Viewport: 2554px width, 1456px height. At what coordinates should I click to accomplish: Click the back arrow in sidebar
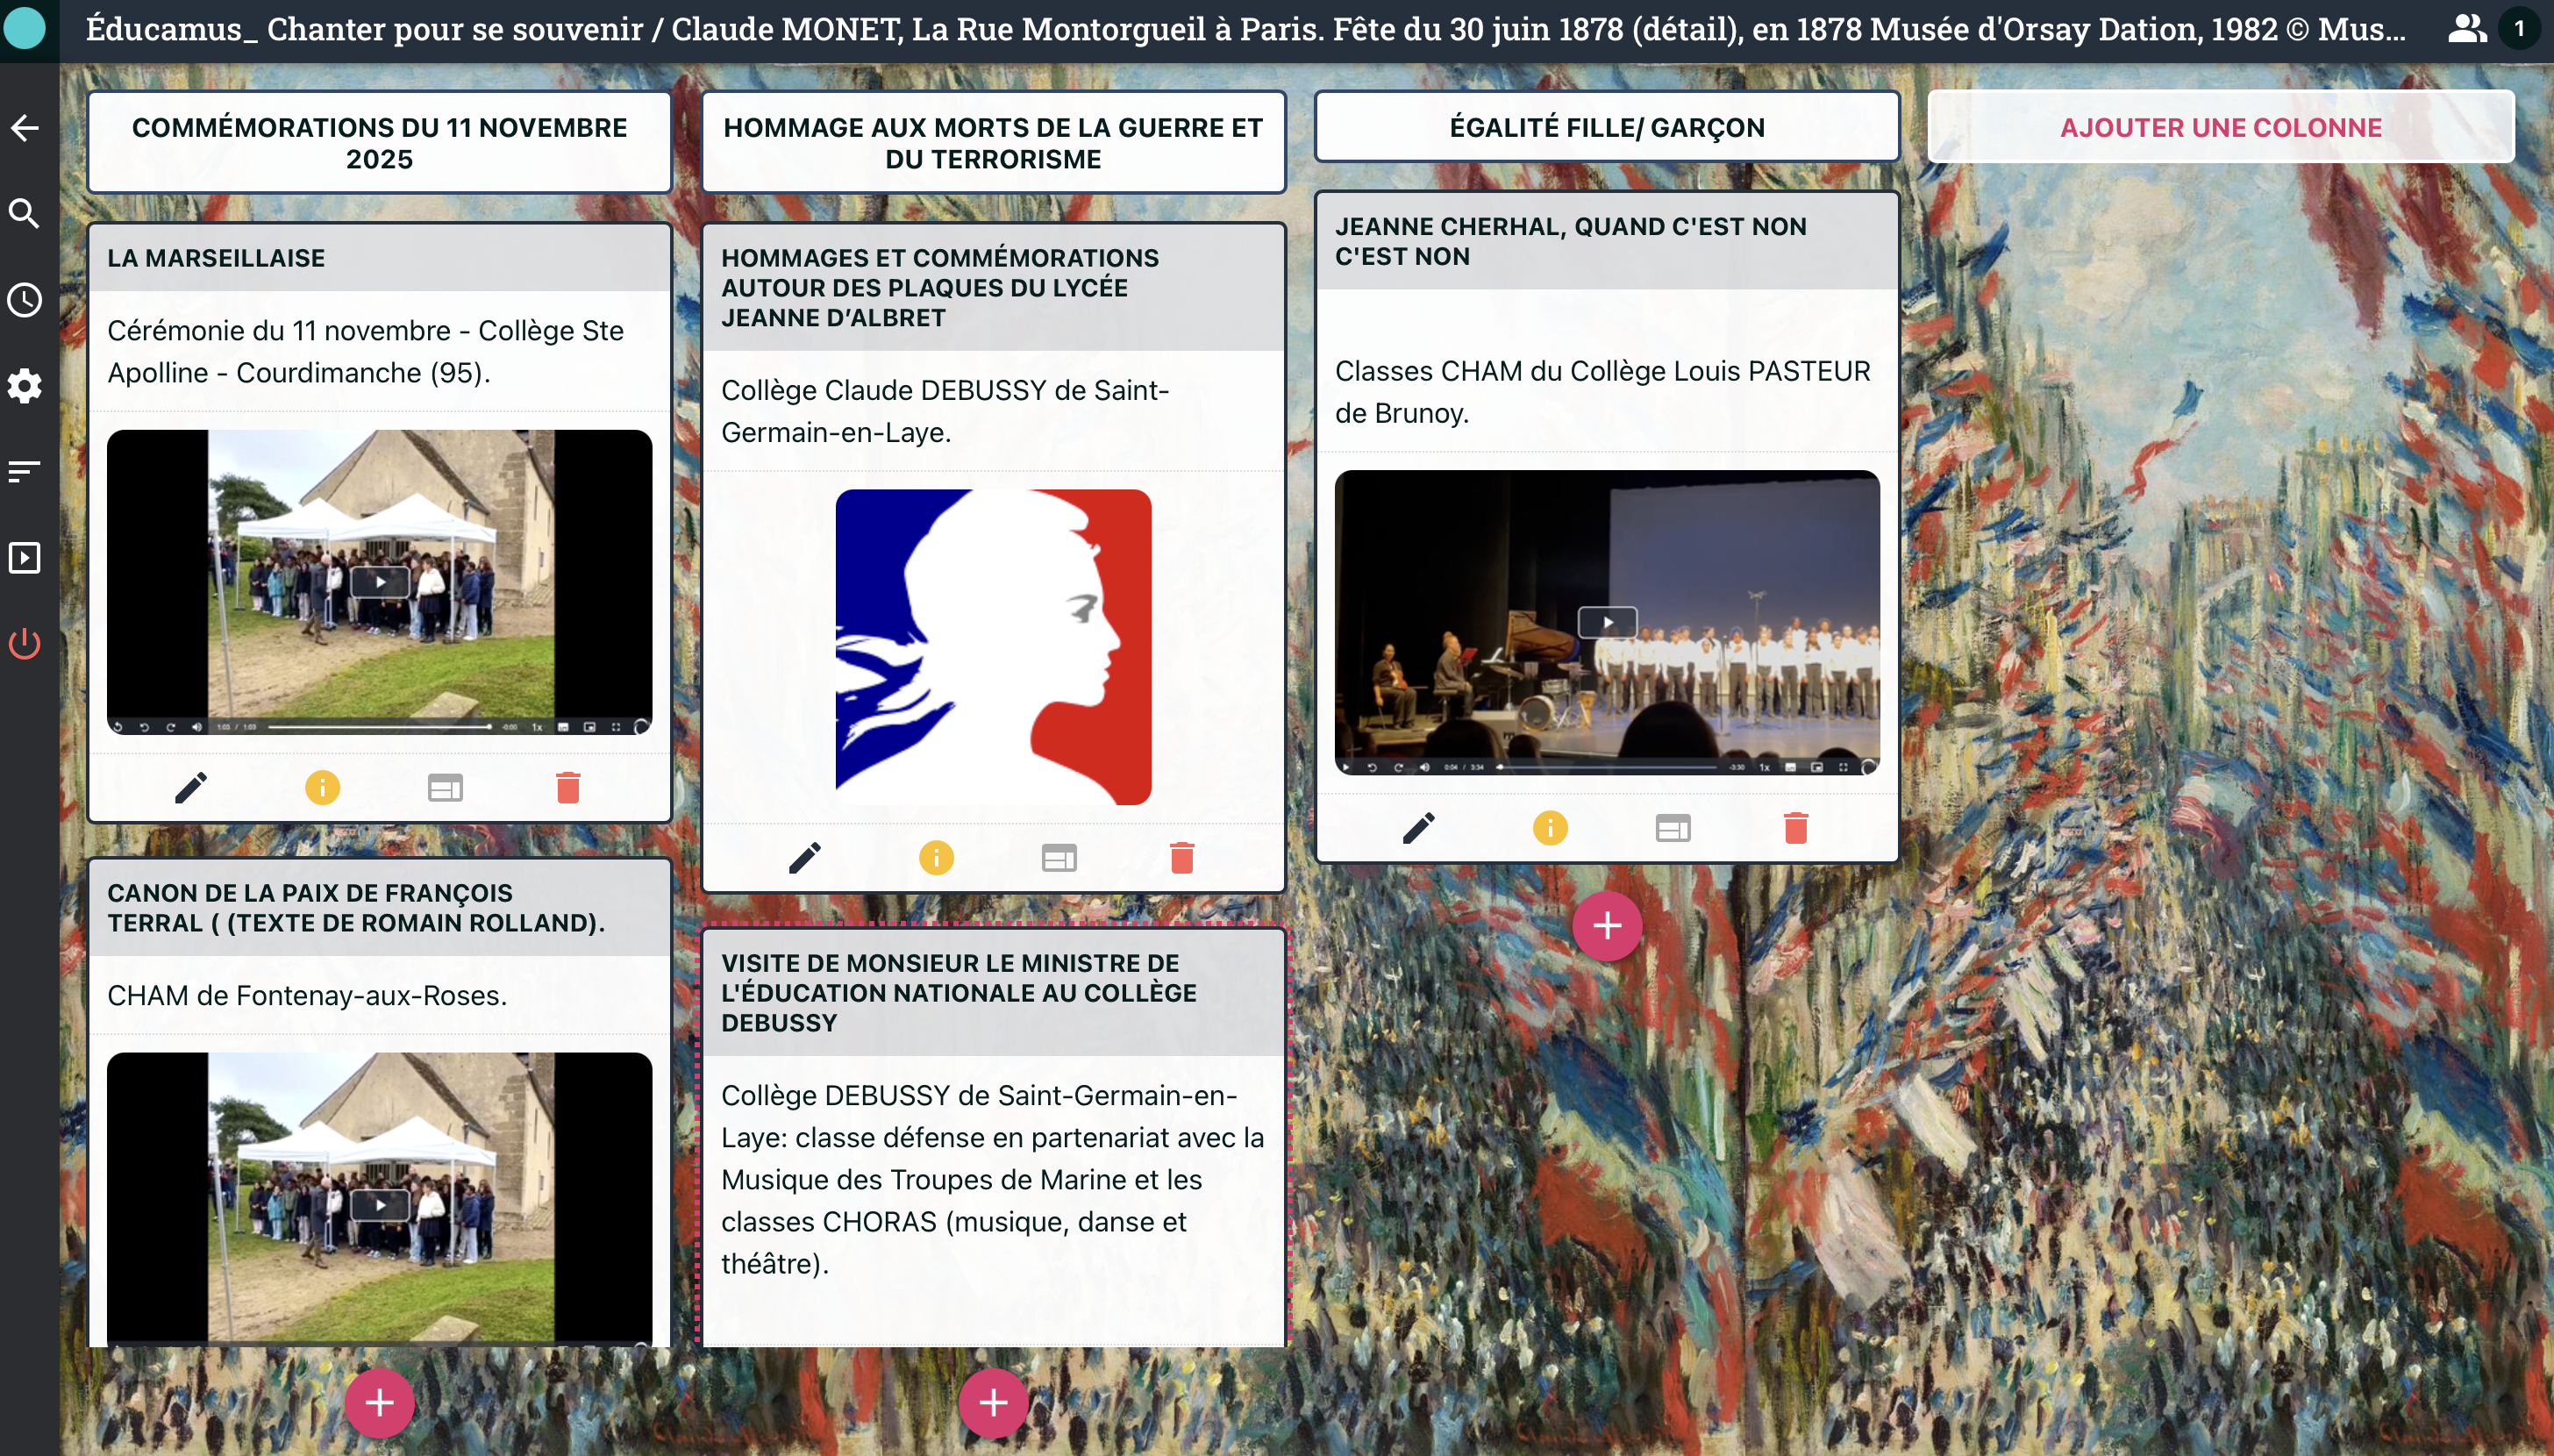coord(25,127)
